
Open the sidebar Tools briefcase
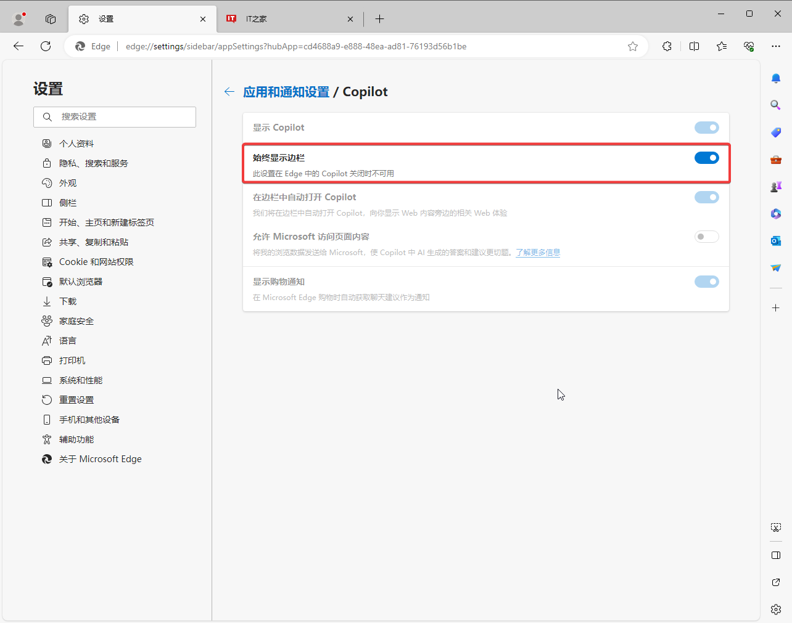pos(776,160)
